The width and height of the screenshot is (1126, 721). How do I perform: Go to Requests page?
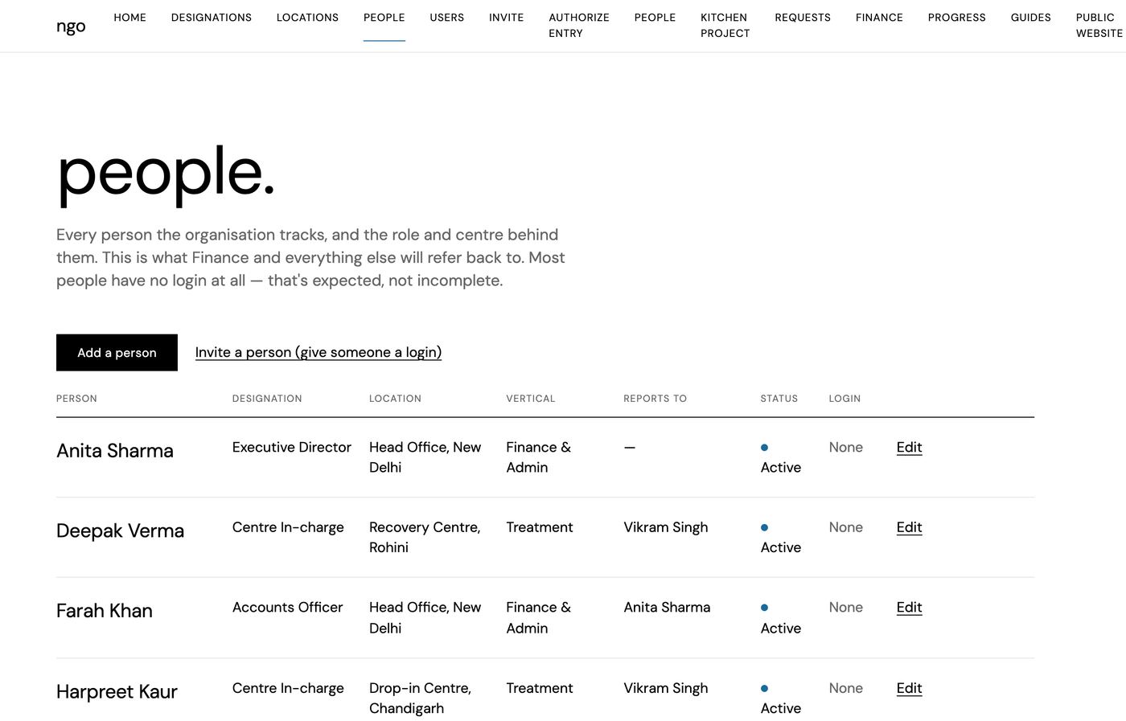(803, 18)
